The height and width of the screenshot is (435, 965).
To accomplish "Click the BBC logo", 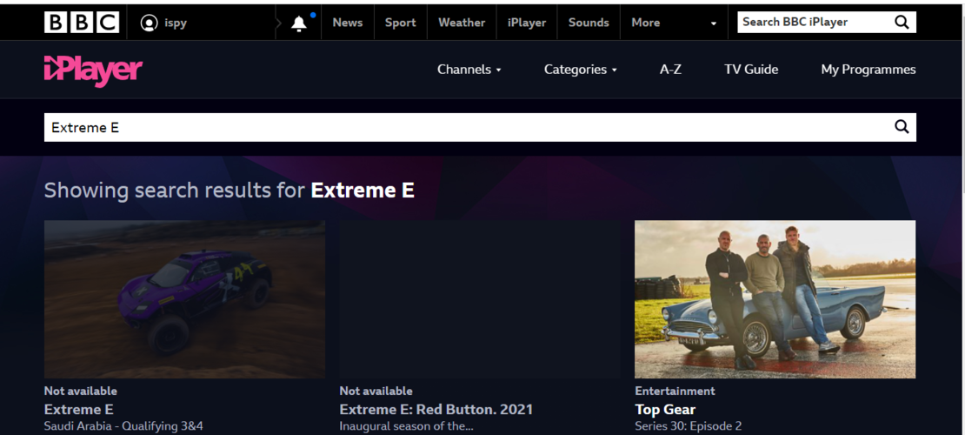I will [x=82, y=23].
